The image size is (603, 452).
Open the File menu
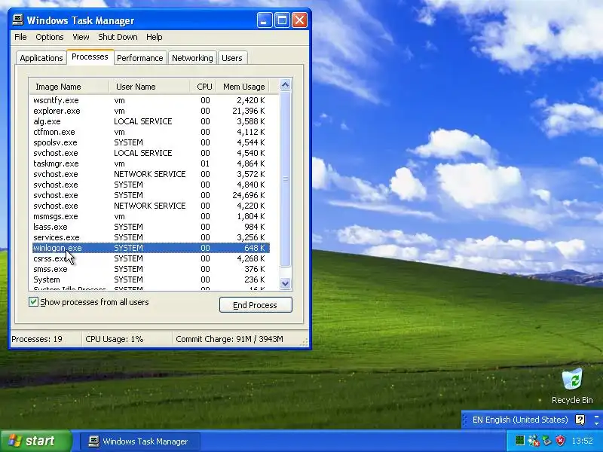point(20,37)
